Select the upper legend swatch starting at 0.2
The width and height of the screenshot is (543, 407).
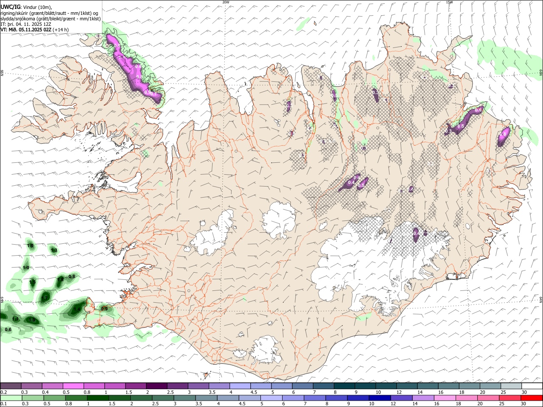coord(11,386)
